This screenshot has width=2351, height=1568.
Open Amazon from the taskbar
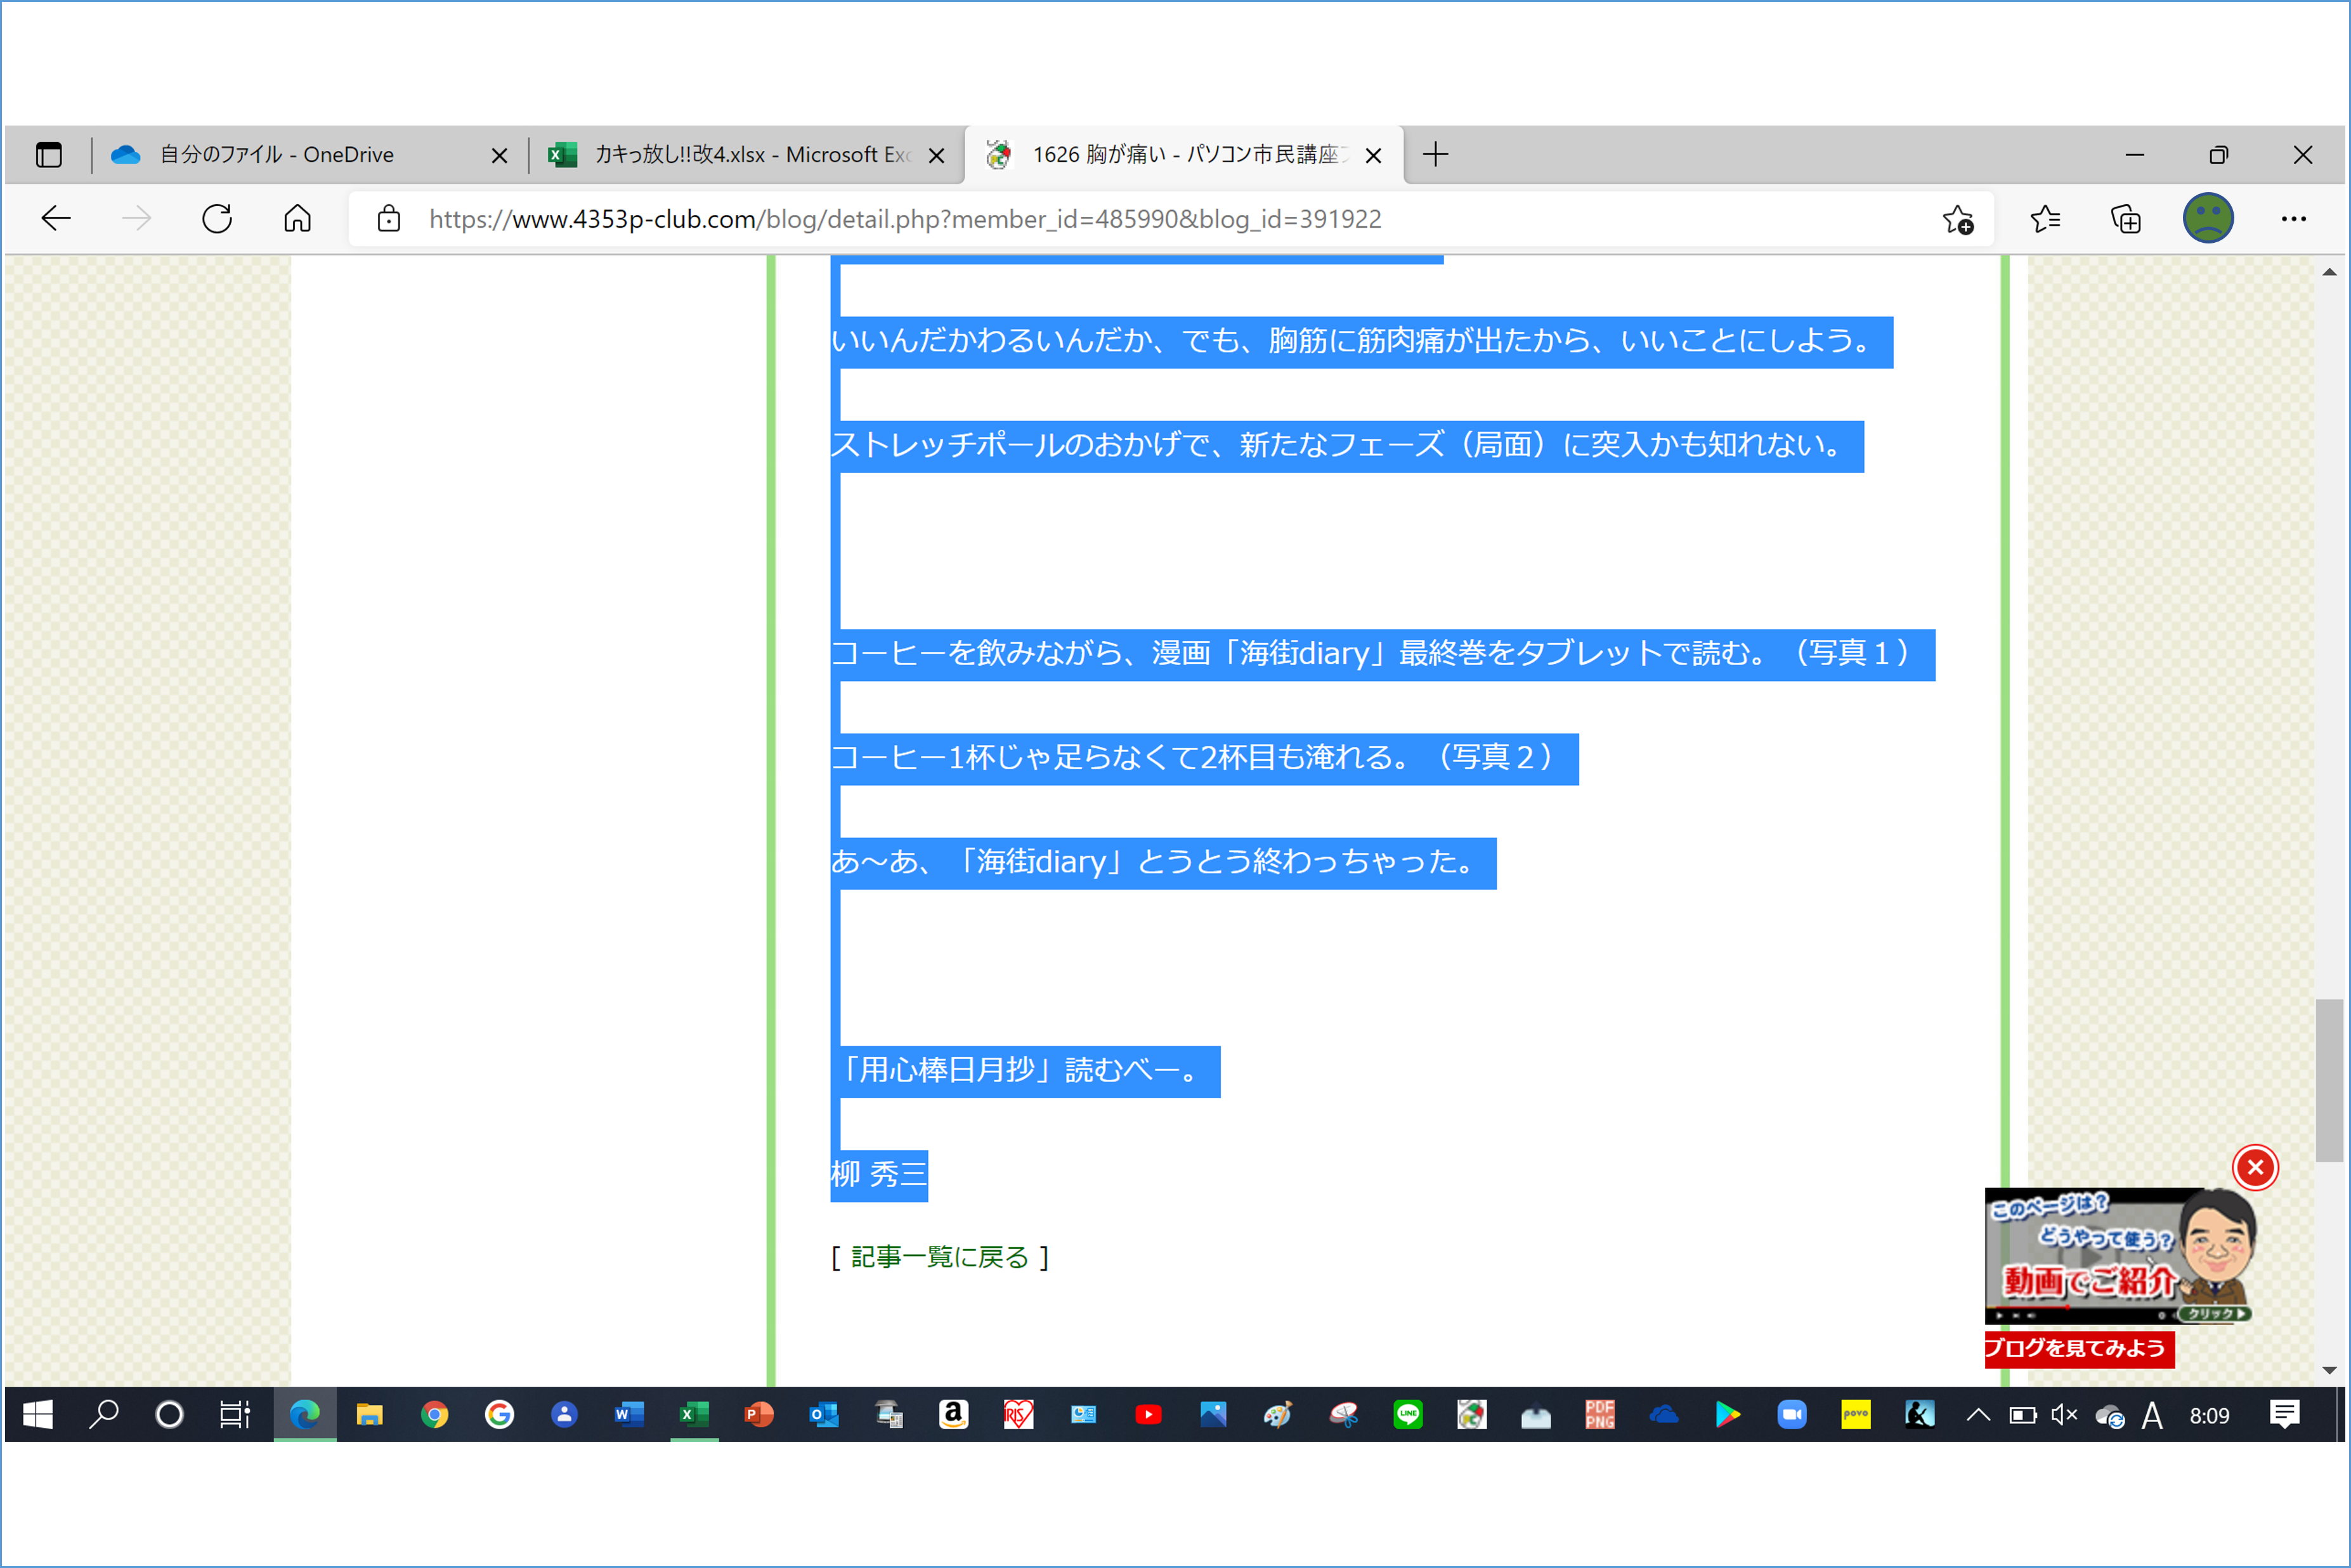pyautogui.click(x=953, y=1414)
